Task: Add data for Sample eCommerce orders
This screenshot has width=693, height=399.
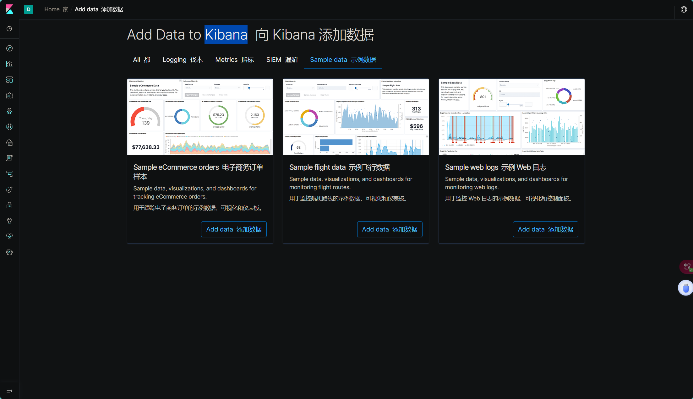Action: click(234, 229)
